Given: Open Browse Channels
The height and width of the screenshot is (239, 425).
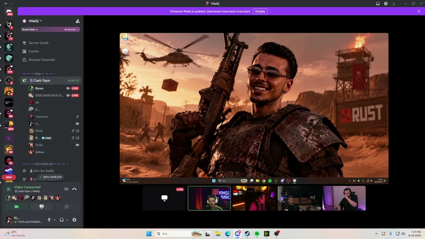Looking at the screenshot, I should [x=50, y=60].
